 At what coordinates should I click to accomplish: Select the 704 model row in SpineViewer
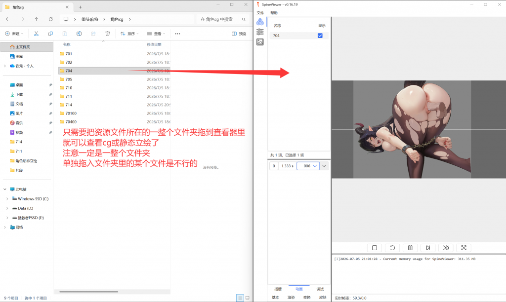(299, 36)
